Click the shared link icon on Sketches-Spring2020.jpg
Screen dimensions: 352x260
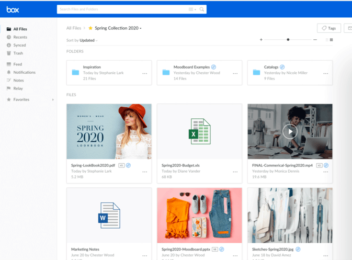coord(298,250)
